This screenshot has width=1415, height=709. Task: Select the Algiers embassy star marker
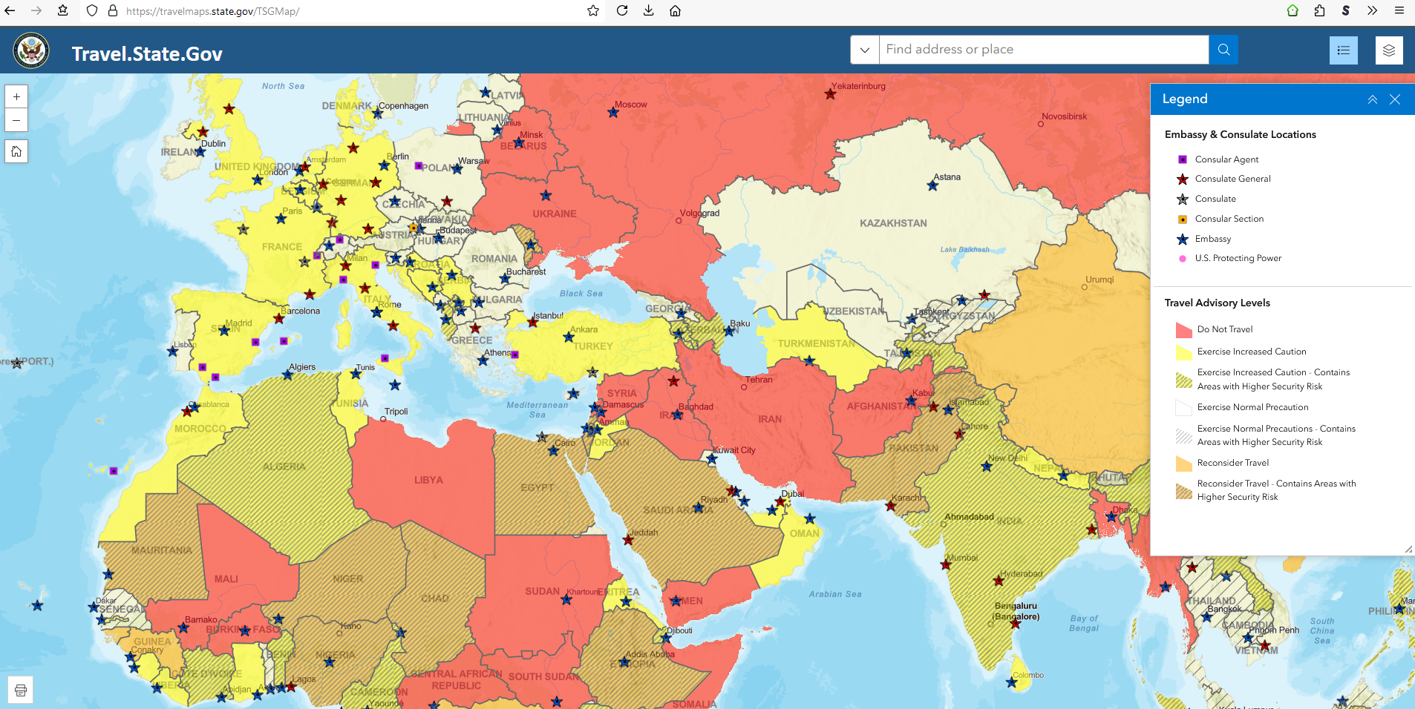click(288, 375)
